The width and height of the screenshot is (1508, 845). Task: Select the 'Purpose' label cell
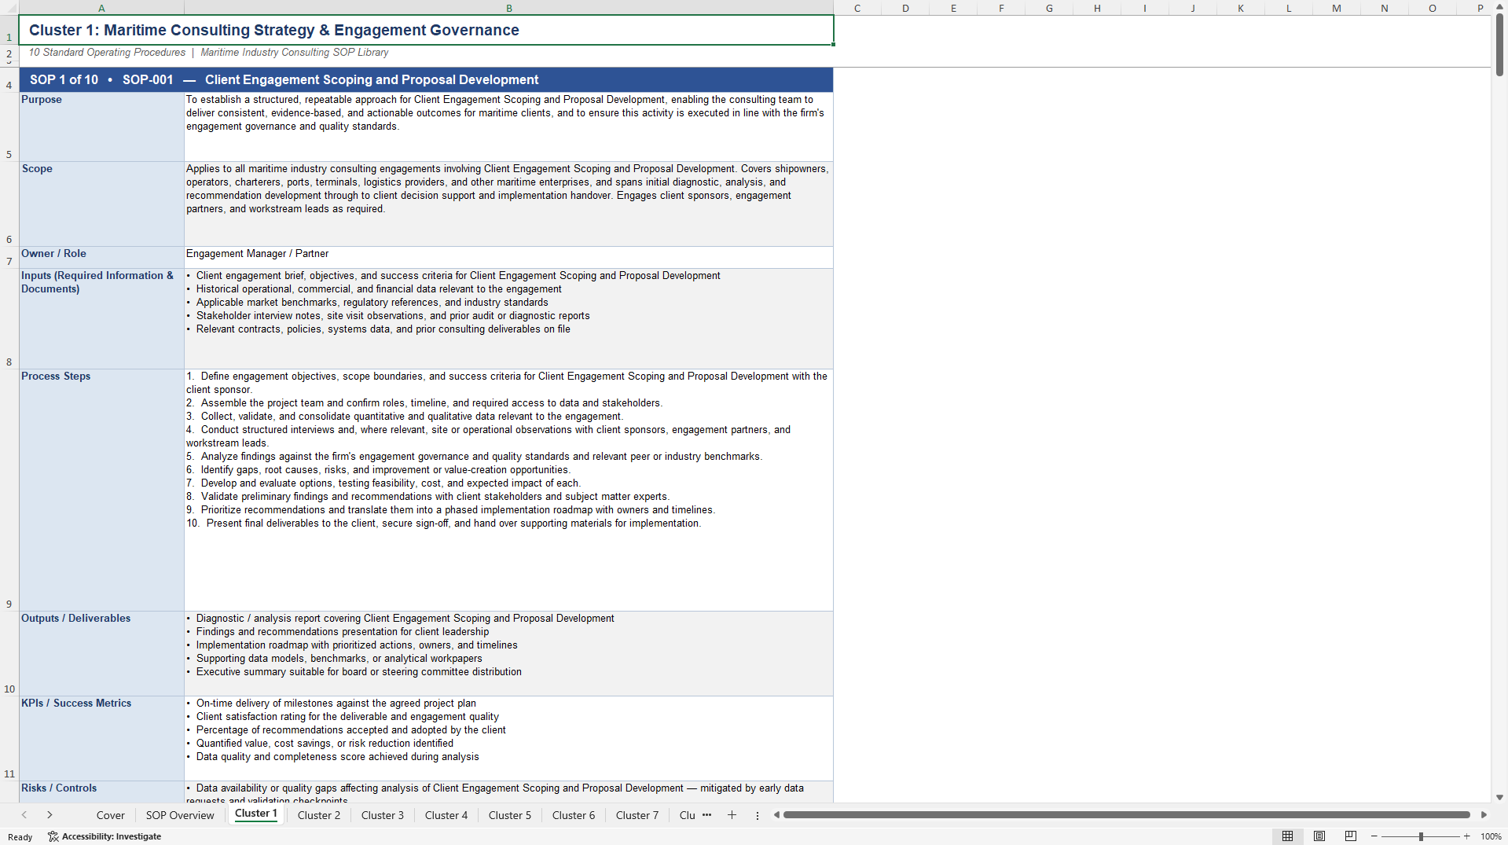pos(101,127)
